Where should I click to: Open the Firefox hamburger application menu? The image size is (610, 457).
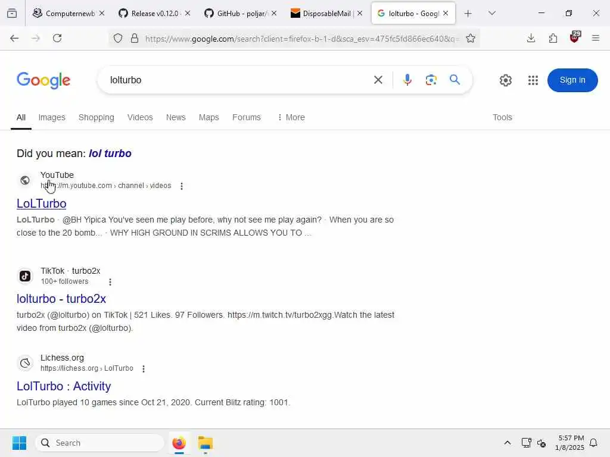[x=596, y=38]
